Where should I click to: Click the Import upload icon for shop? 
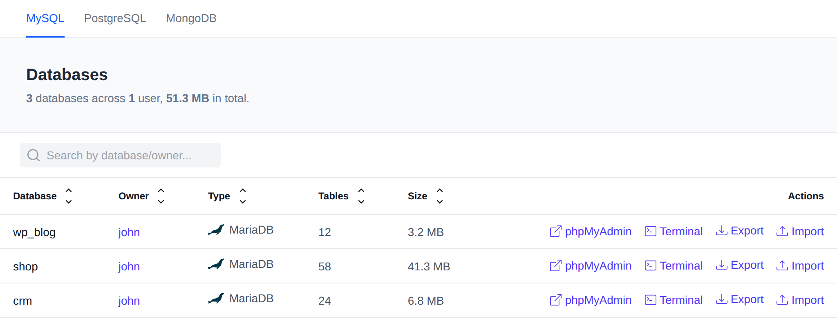tap(782, 265)
